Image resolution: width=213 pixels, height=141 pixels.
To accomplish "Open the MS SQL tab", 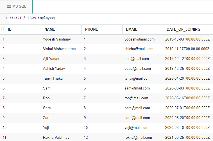I will coord(16,6).
